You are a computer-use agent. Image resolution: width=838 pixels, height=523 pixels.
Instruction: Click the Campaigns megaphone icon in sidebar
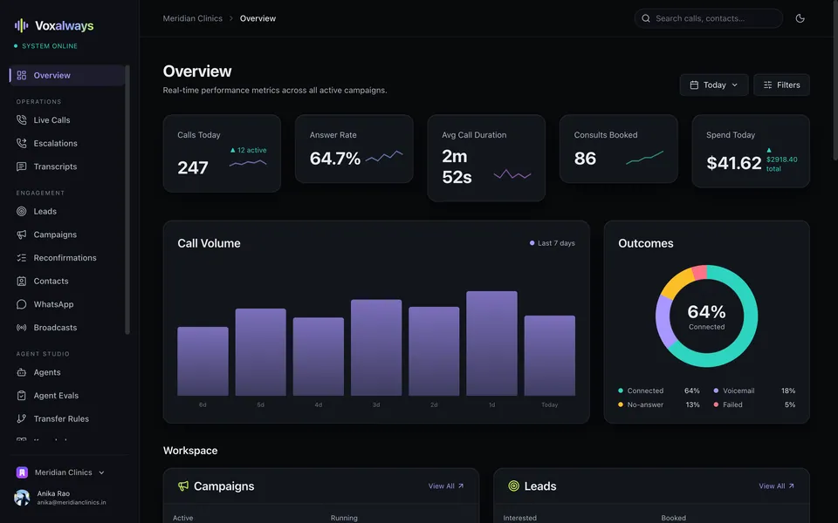[21, 234]
